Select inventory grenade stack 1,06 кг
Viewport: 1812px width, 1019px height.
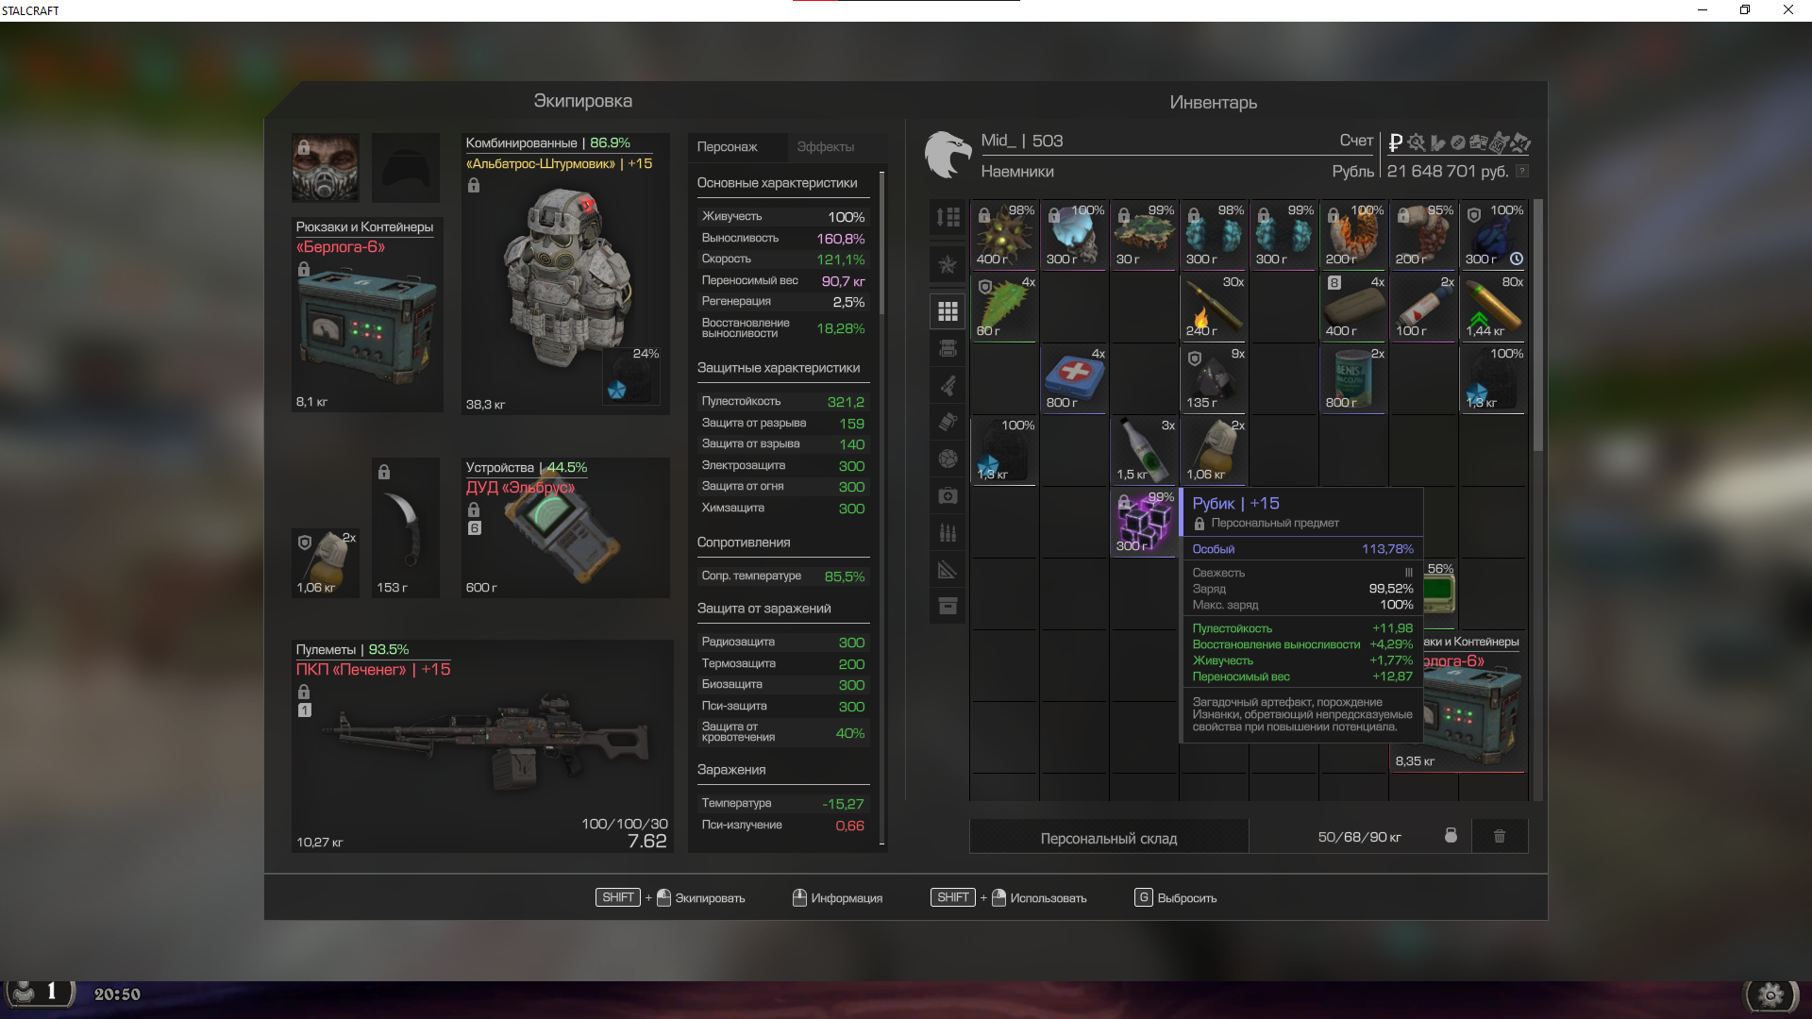tap(1214, 450)
